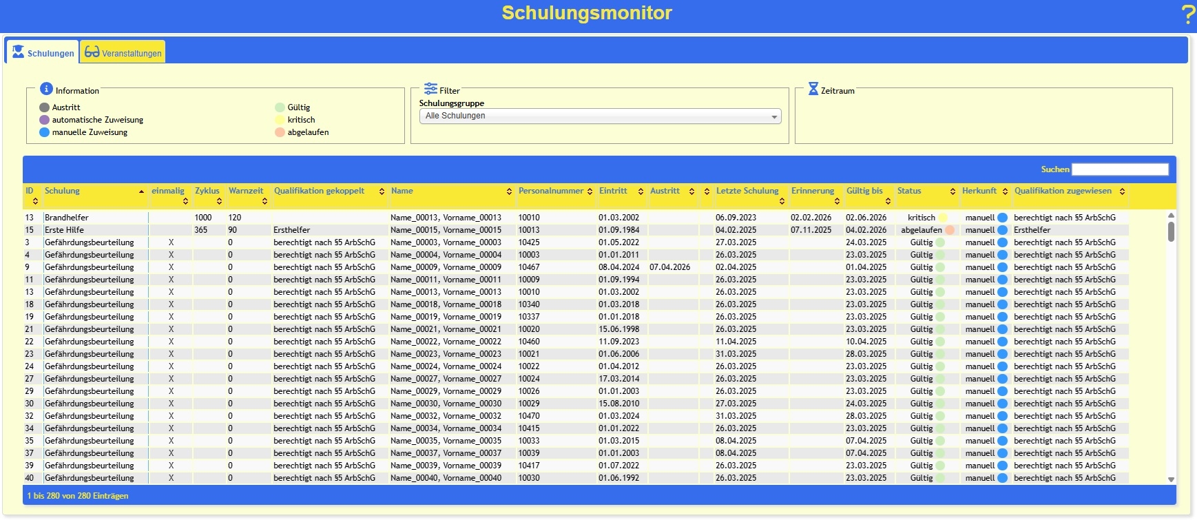Click Eintritt date "01.06.1992"
The image size is (1197, 520).
click(618, 478)
